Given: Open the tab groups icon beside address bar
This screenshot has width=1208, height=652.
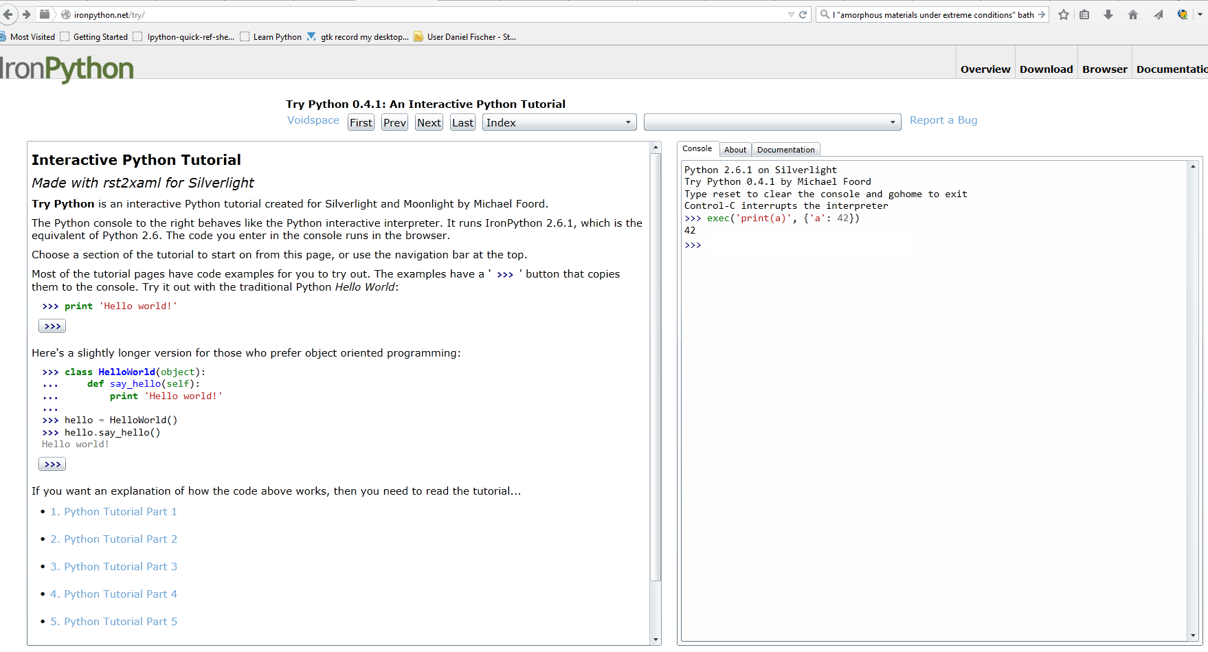Looking at the screenshot, I should pyautogui.click(x=45, y=14).
